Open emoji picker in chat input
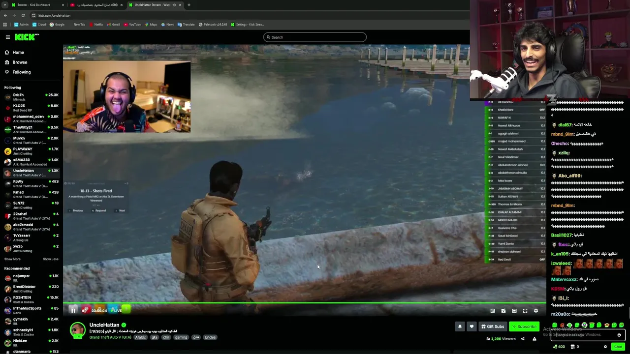The image size is (630, 354). point(619,335)
